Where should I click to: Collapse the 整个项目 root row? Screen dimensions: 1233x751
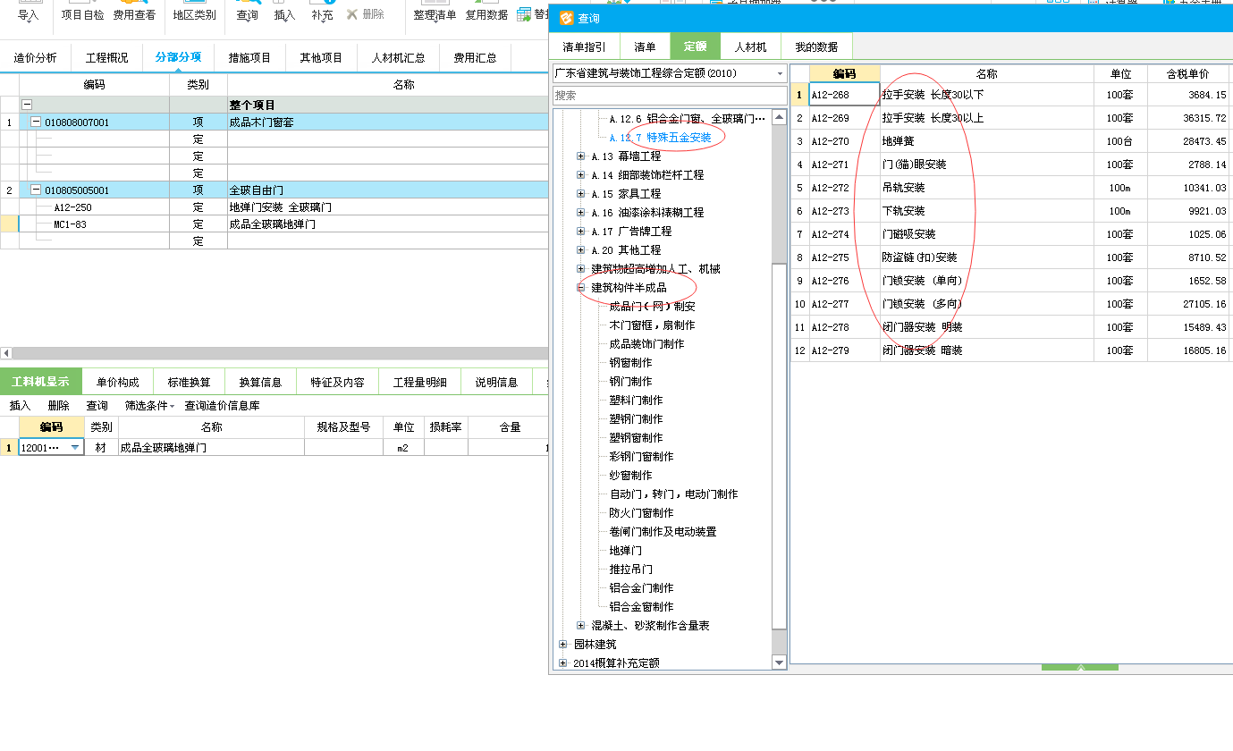pyautogui.click(x=26, y=105)
